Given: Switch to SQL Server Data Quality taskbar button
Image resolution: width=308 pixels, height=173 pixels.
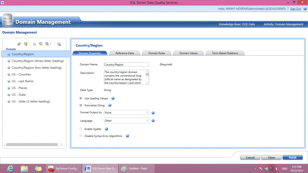Looking at the screenshot, I should [x=100, y=168].
